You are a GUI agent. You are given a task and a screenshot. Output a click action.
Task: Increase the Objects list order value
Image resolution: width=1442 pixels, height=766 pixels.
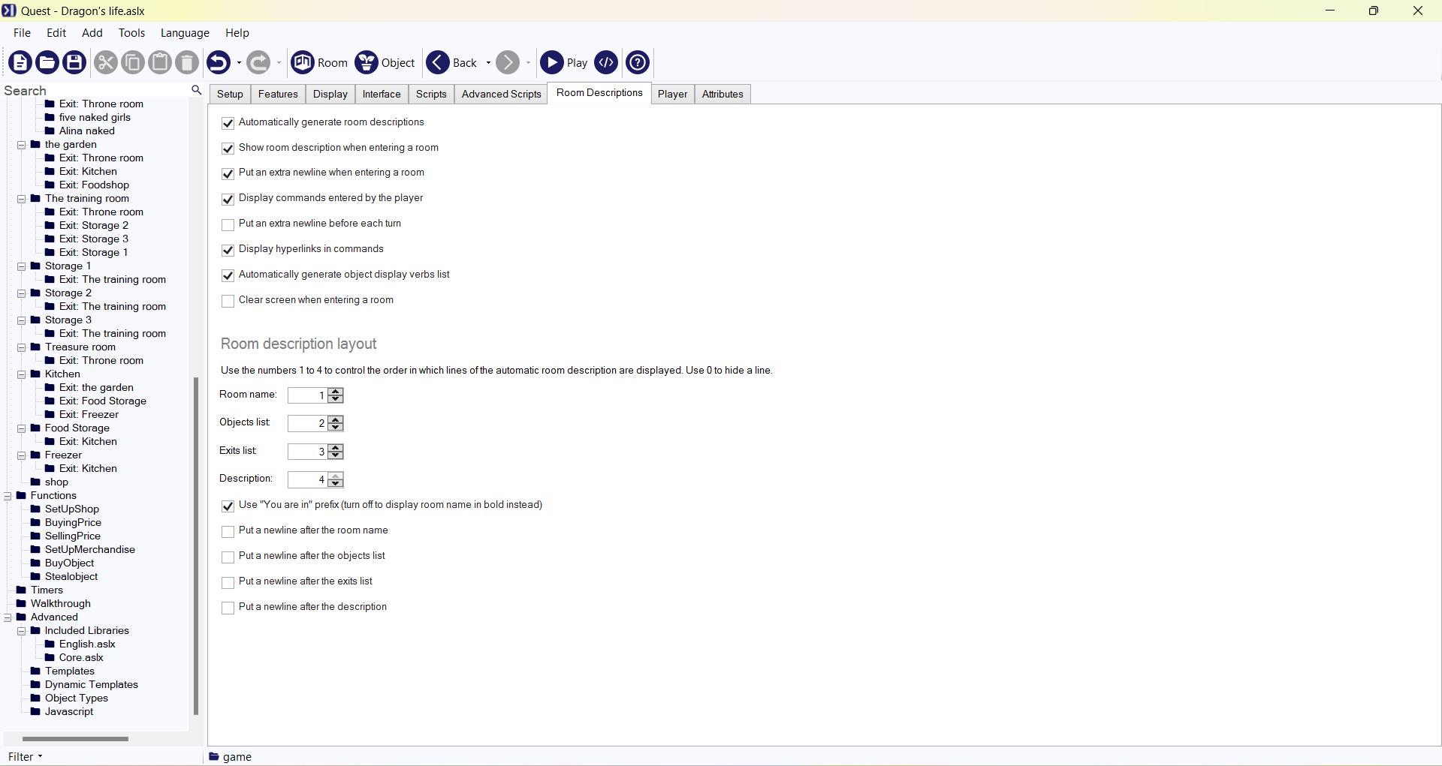(x=336, y=419)
